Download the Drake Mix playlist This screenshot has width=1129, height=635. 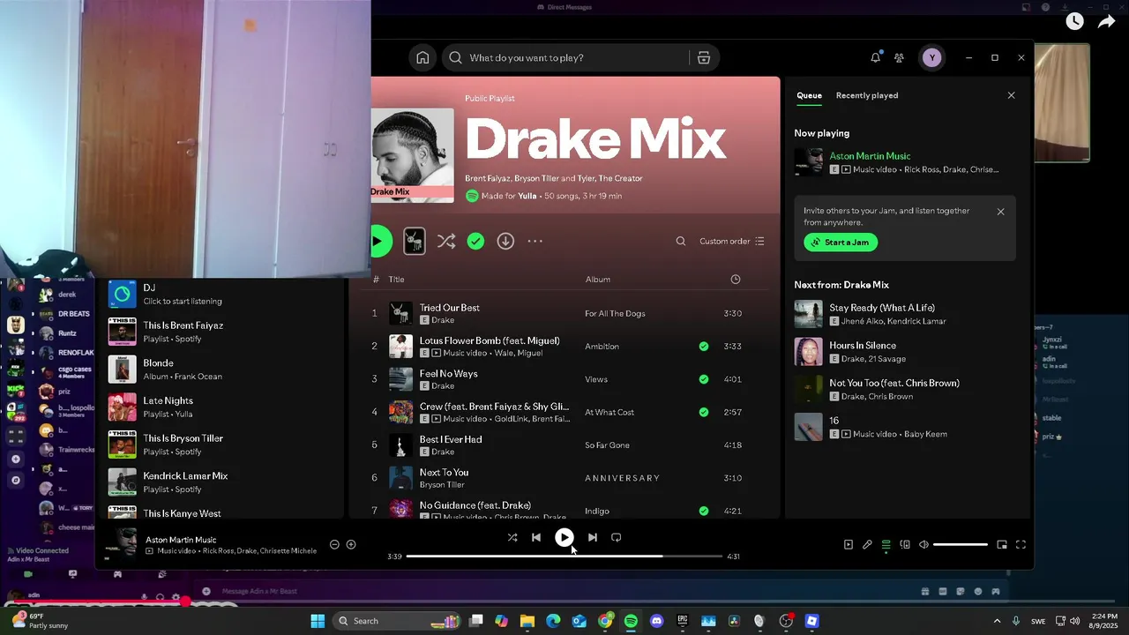(505, 241)
